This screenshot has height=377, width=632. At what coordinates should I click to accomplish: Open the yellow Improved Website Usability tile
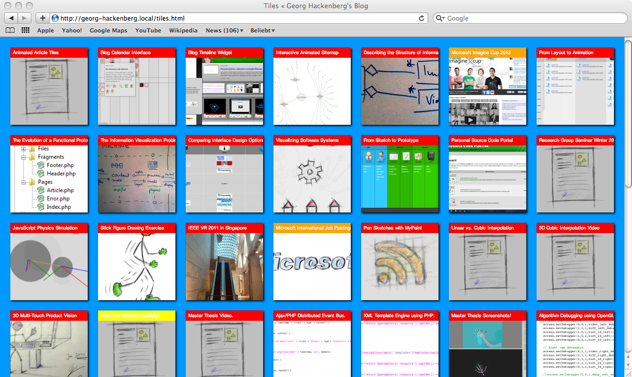point(137,343)
